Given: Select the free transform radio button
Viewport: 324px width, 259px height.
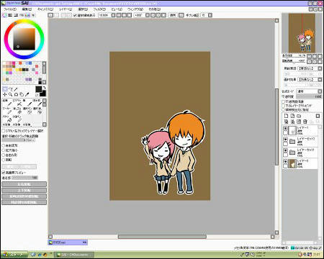Looking at the screenshot, I should click(4, 145).
